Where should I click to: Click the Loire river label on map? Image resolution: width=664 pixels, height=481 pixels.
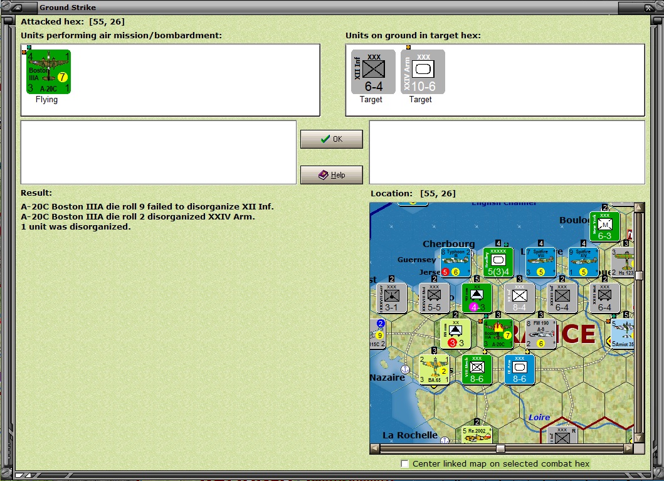pyautogui.click(x=539, y=418)
